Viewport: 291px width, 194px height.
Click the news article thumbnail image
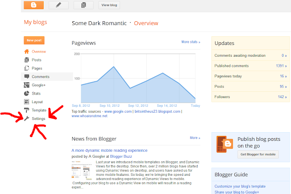click(82, 170)
